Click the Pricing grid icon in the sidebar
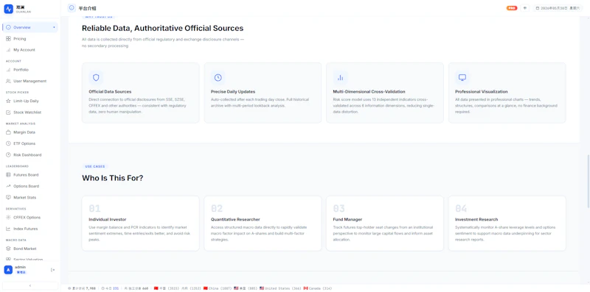Screen dimensions: 590x292 click(8, 39)
